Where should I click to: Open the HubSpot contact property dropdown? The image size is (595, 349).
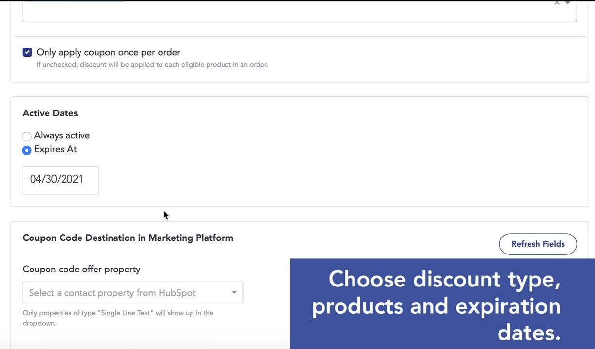click(126, 293)
